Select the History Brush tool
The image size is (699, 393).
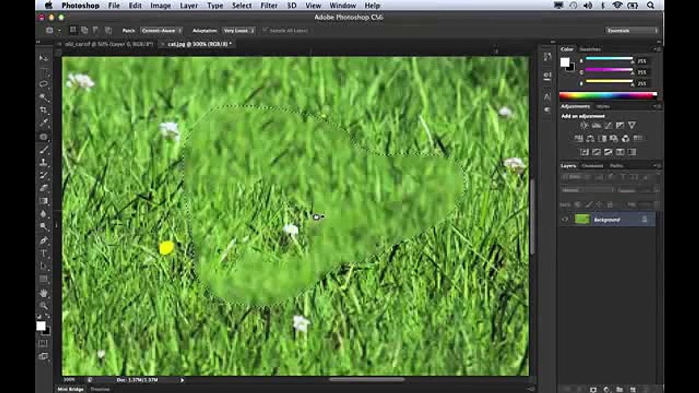point(44,175)
